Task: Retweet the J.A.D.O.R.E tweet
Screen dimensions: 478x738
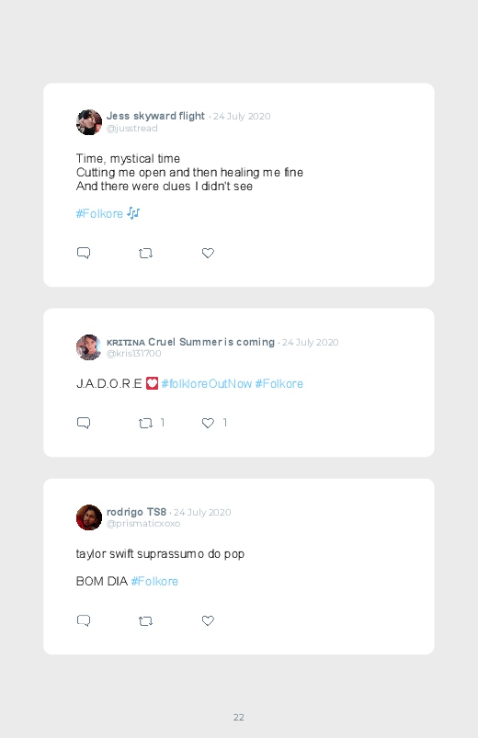Action: tap(145, 423)
